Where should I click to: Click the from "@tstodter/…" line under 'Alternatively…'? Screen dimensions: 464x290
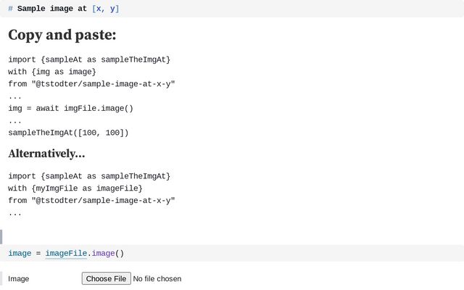pyautogui.click(x=91, y=200)
